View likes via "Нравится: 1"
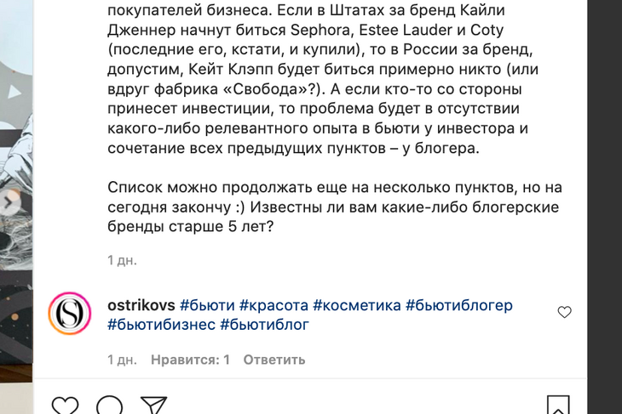 click(190, 360)
